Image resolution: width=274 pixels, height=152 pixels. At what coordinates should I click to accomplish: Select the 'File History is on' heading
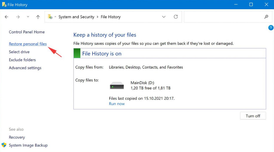click(102, 54)
